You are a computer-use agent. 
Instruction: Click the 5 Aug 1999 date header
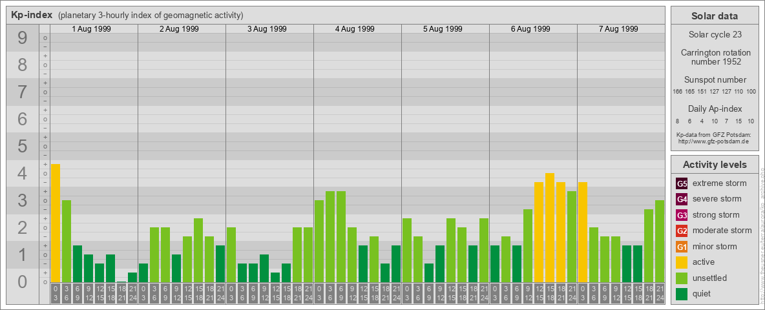click(x=443, y=29)
